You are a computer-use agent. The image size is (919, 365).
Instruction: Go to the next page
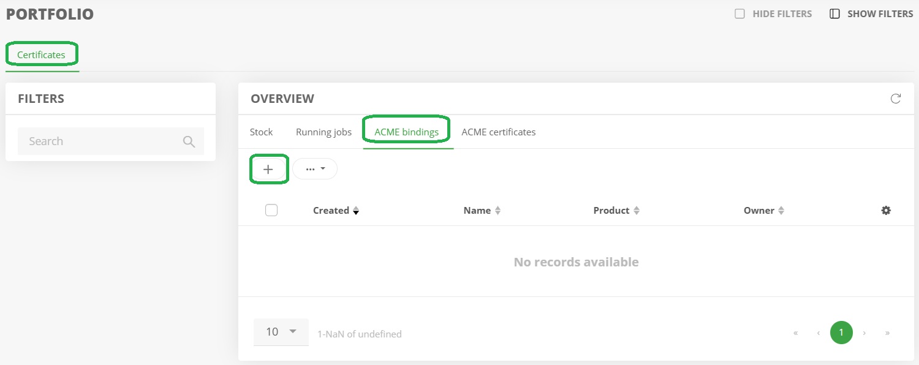tap(864, 333)
